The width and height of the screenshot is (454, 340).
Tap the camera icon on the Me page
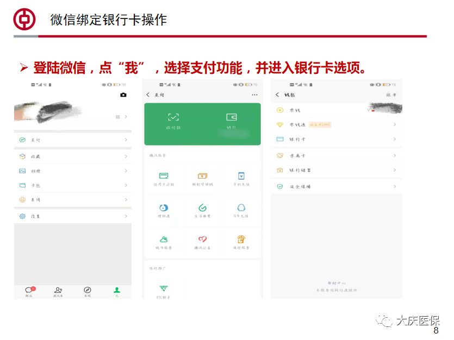click(x=123, y=95)
